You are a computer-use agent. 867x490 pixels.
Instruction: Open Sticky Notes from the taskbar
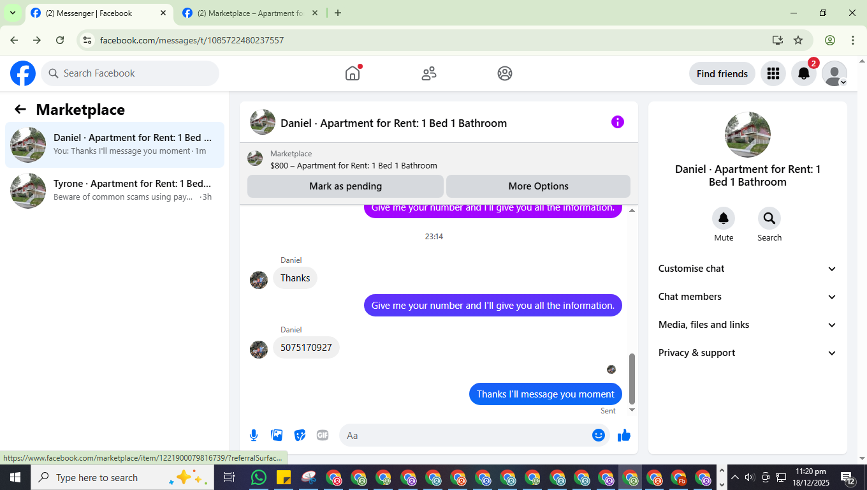click(284, 477)
